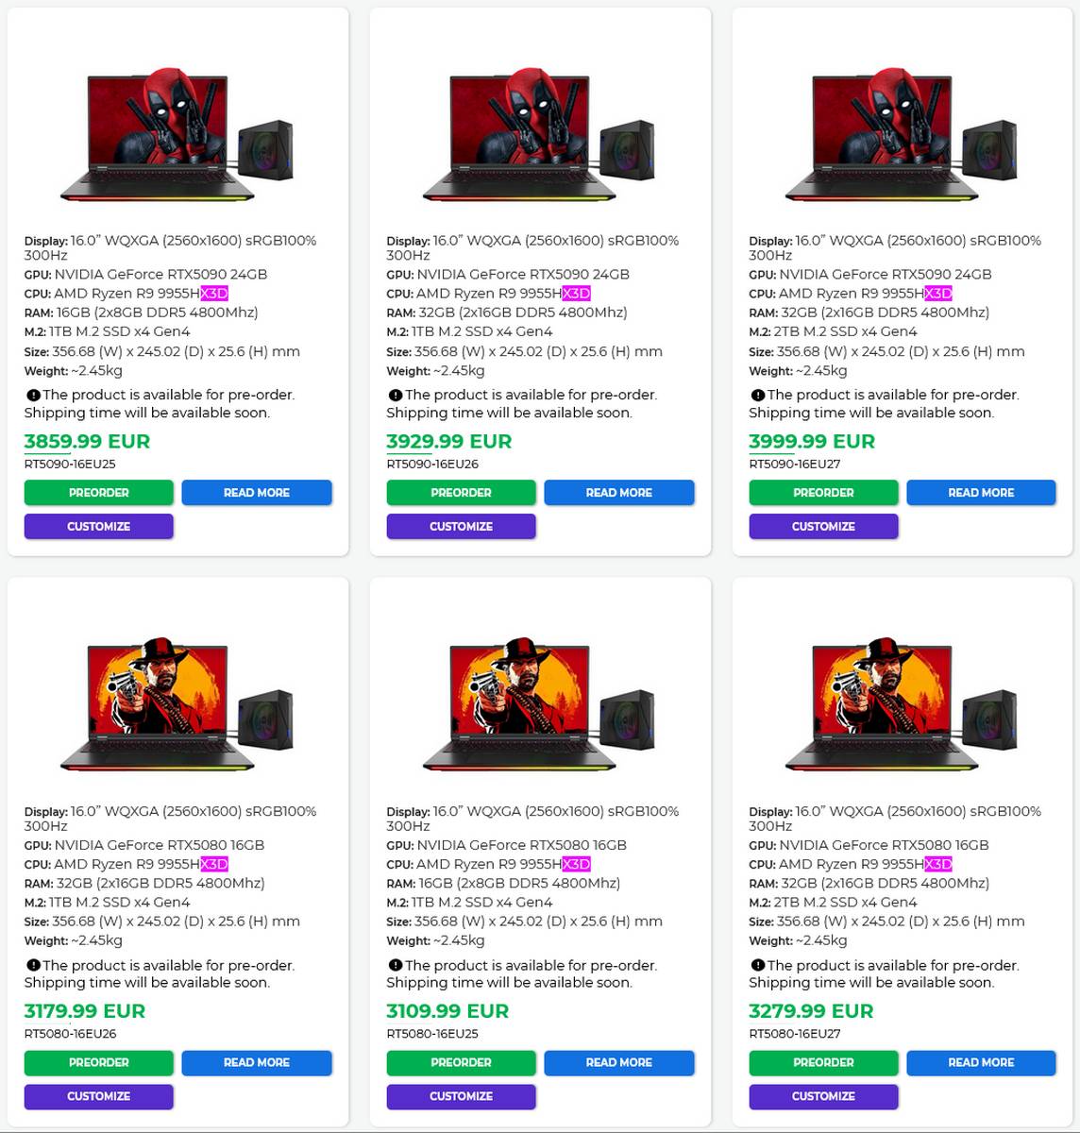
Task: Open READ MORE for the 3109.99 EUR laptop
Action: click(x=619, y=1062)
